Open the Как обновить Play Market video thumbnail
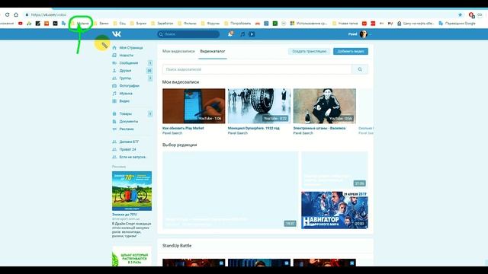 (194, 106)
